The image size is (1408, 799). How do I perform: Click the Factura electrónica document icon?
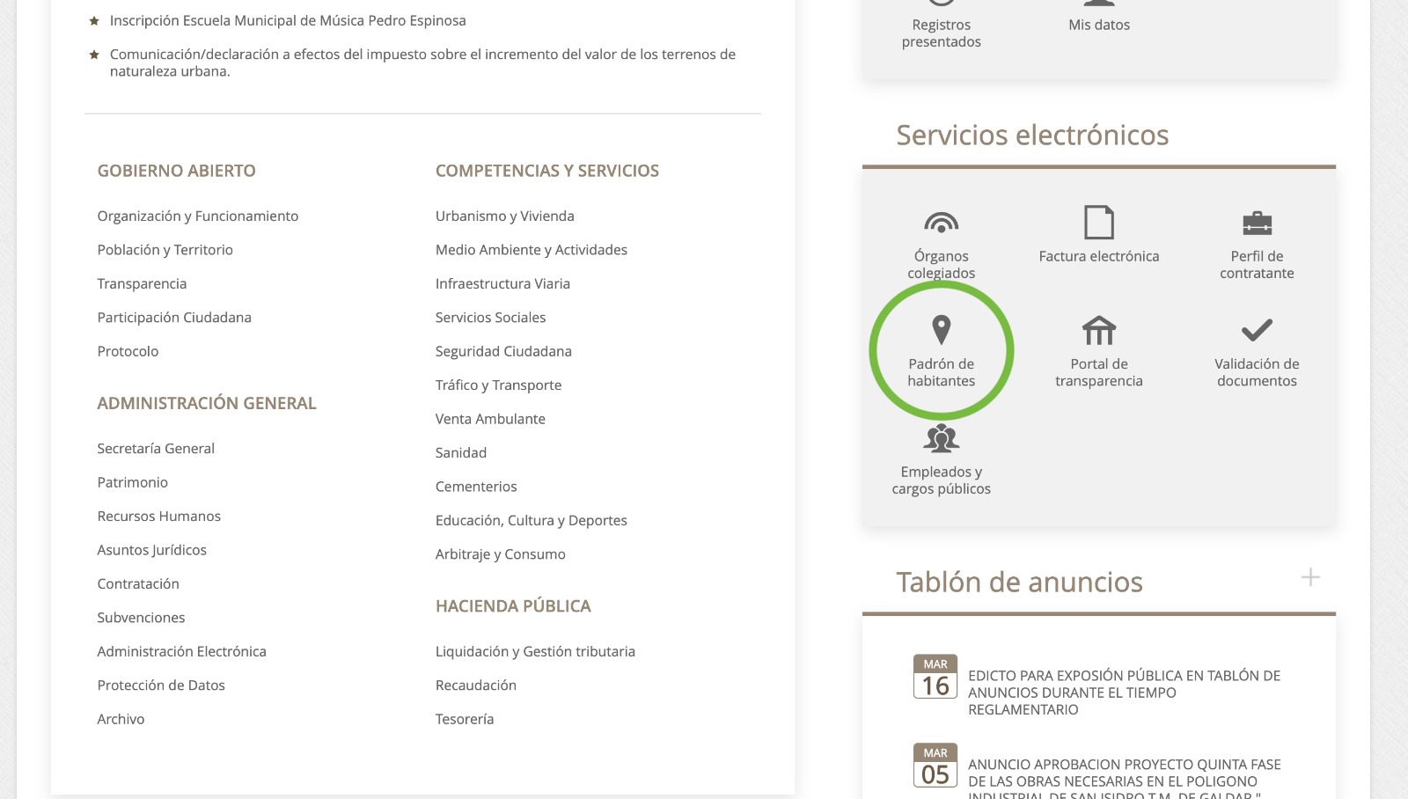pyautogui.click(x=1099, y=222)
